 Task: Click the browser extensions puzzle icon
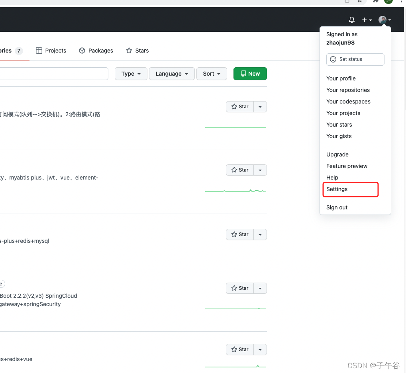click(x=375, y=2)
